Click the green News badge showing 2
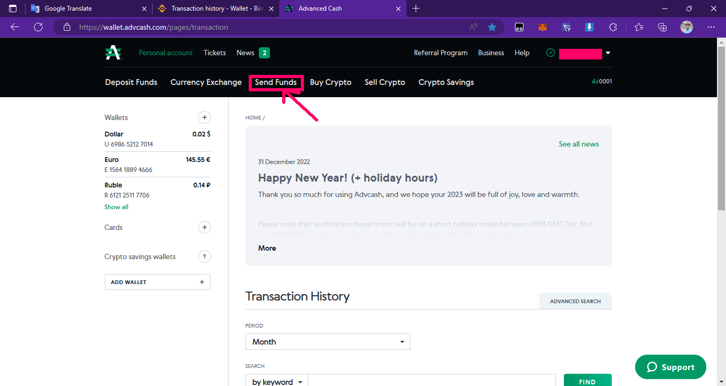Image resolution: width=726 pixels, height=386 pixels. (264, 53)
